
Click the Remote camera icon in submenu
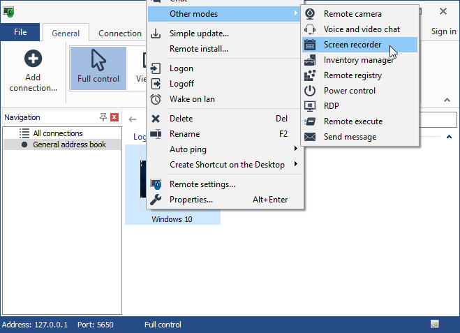click(x=311, y=14)
